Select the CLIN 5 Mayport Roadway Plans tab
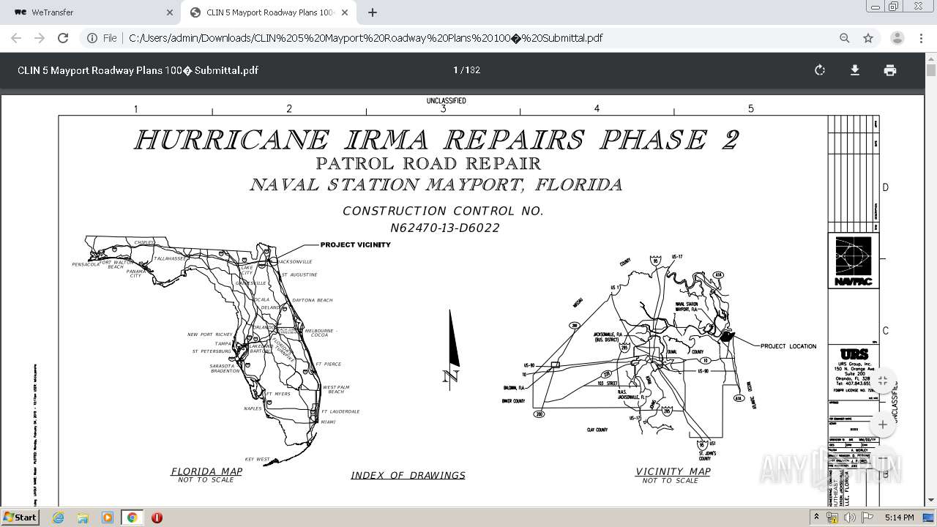 point(268,12)
